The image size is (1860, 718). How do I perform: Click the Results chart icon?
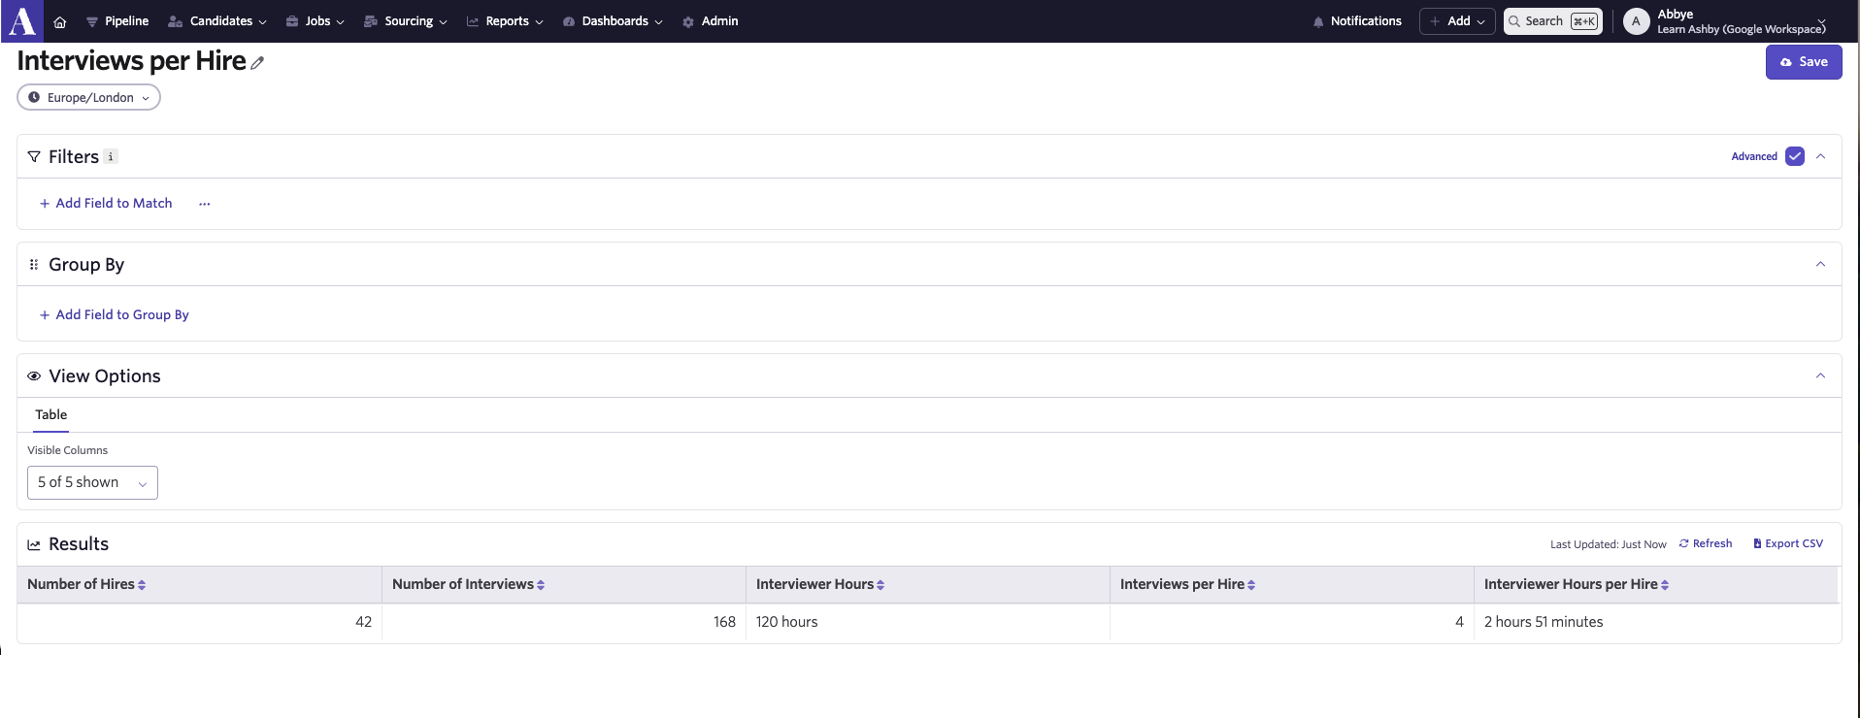[34, 544]
